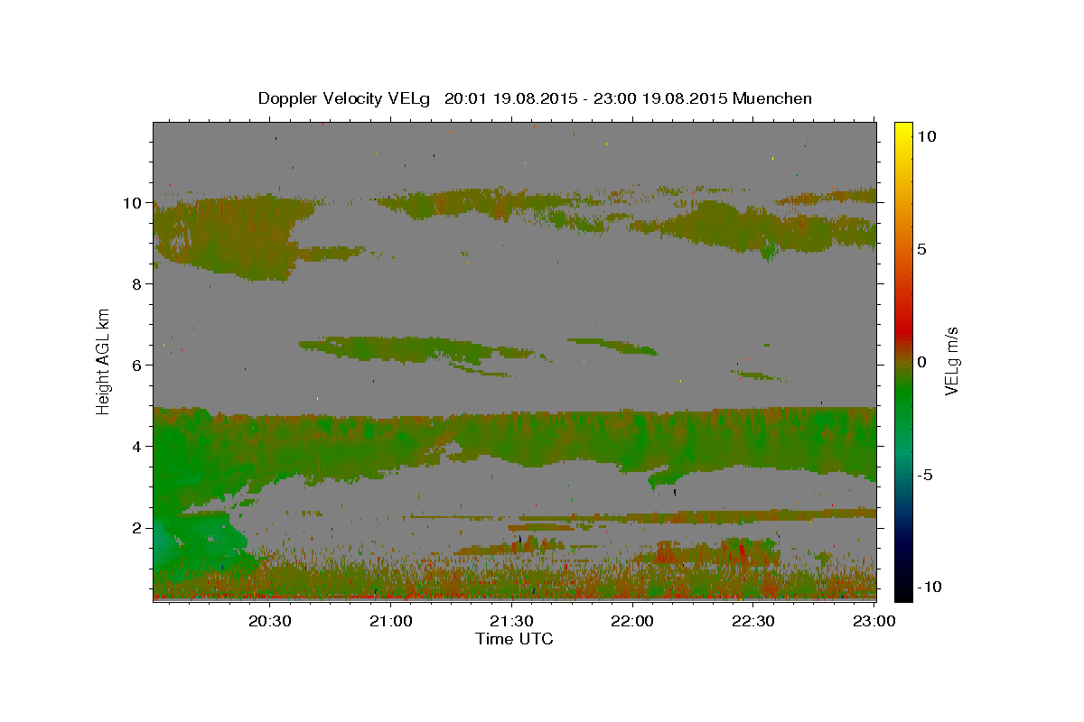Select the 'Time UTC' x-axis label
The width and height of the screenshot is (1084, 722).
click(x=514, y=639)
